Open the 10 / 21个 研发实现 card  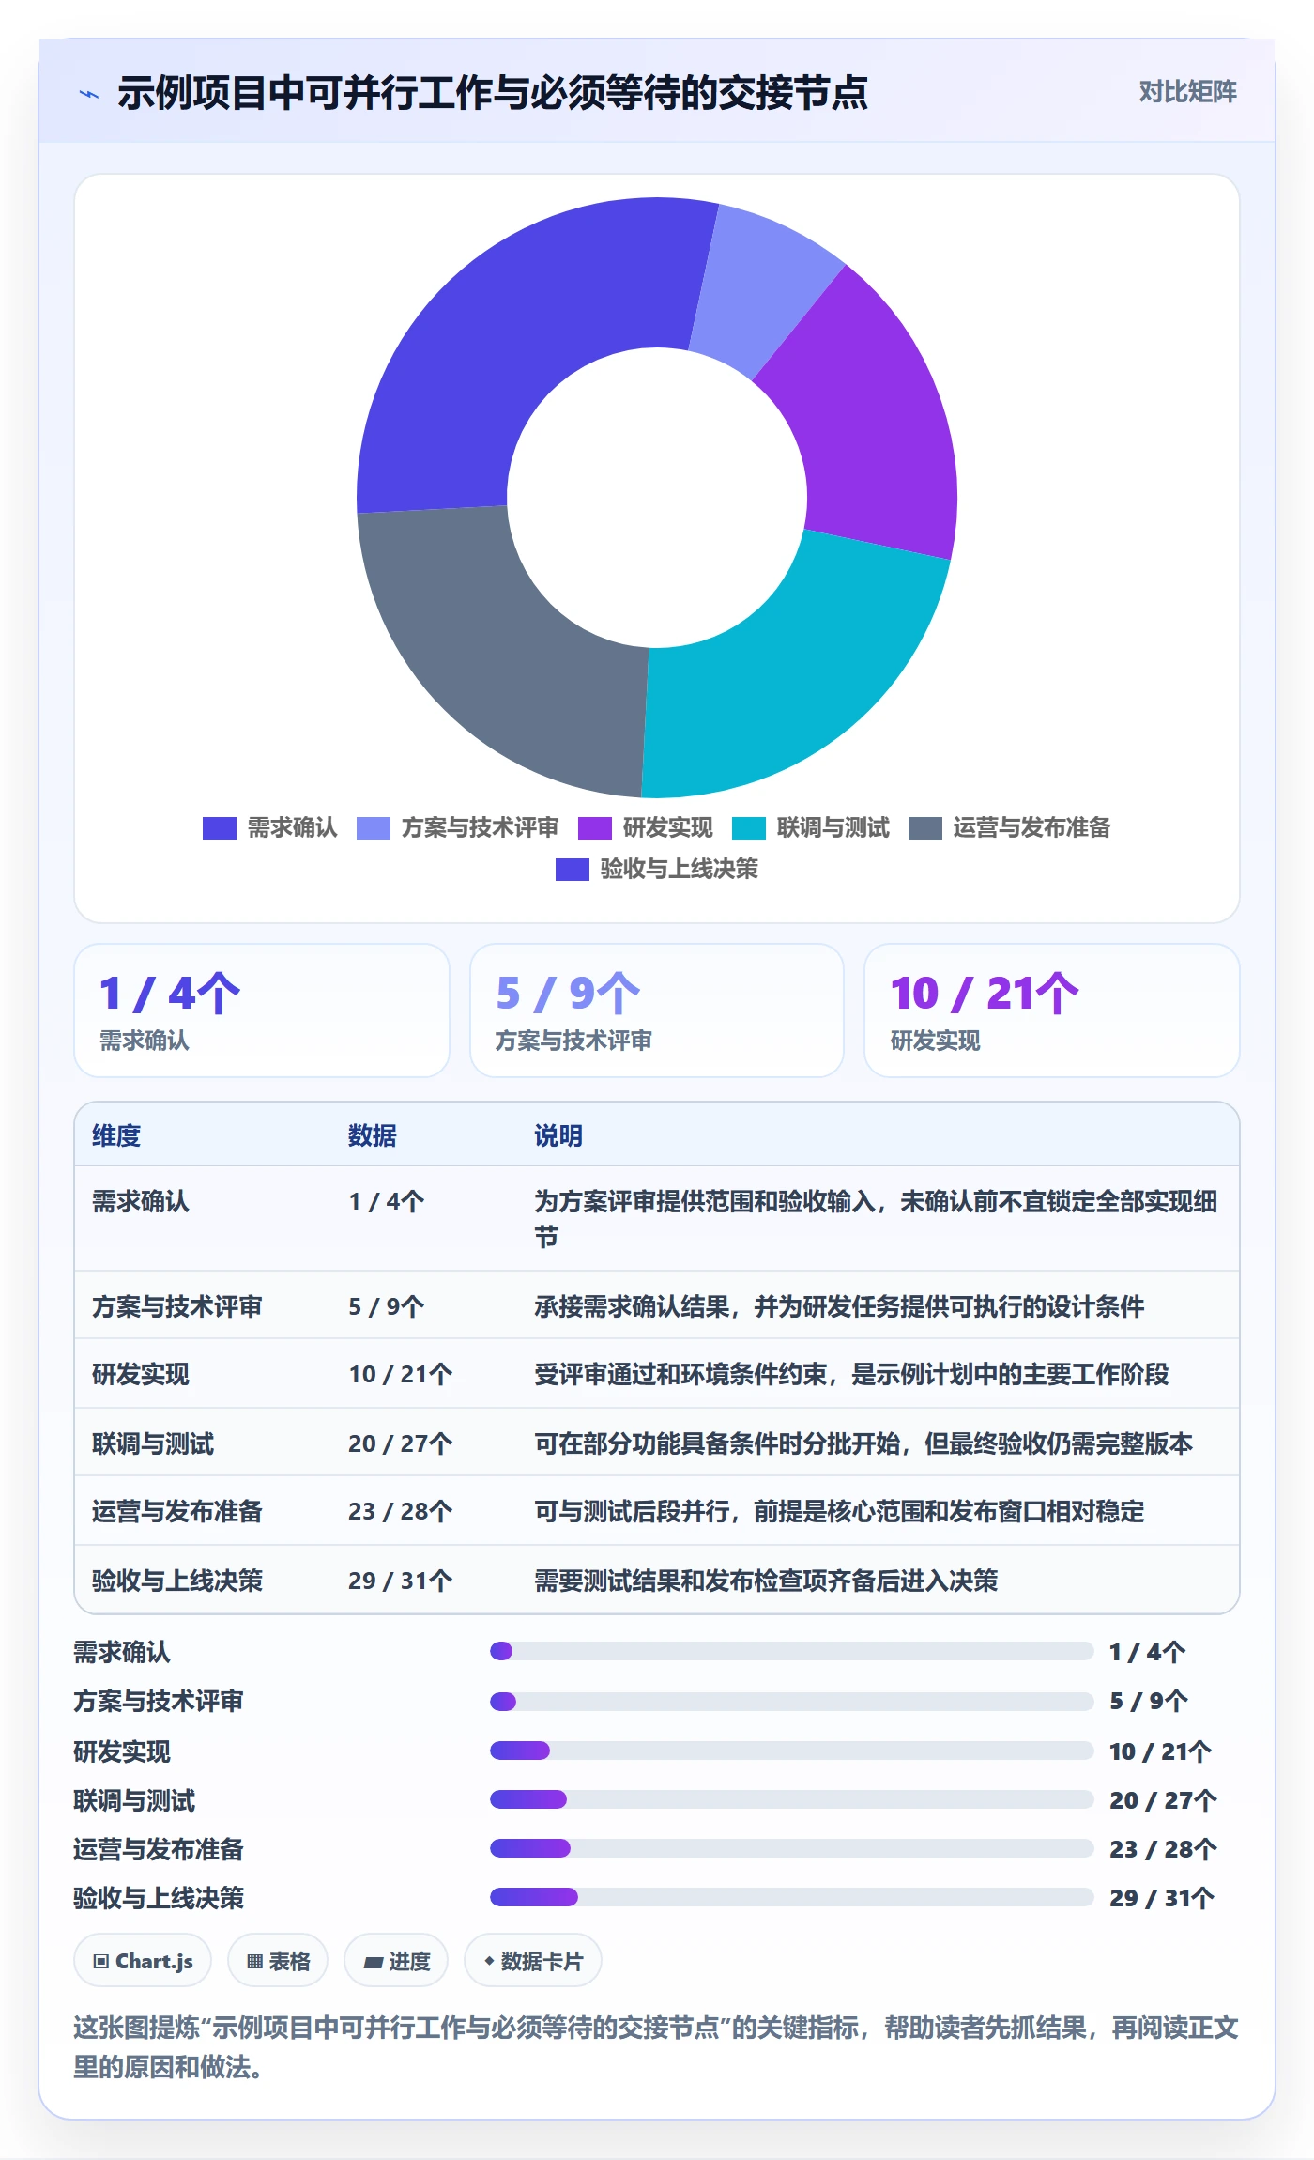(1051, 1011)
